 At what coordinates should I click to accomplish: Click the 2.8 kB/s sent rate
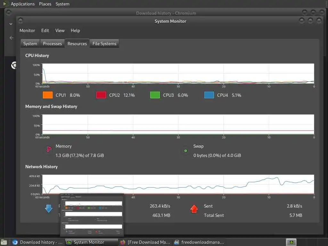pos(295,206)
